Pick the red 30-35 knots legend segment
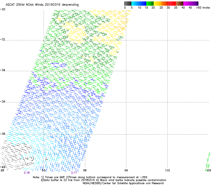 tap(172, 3)
